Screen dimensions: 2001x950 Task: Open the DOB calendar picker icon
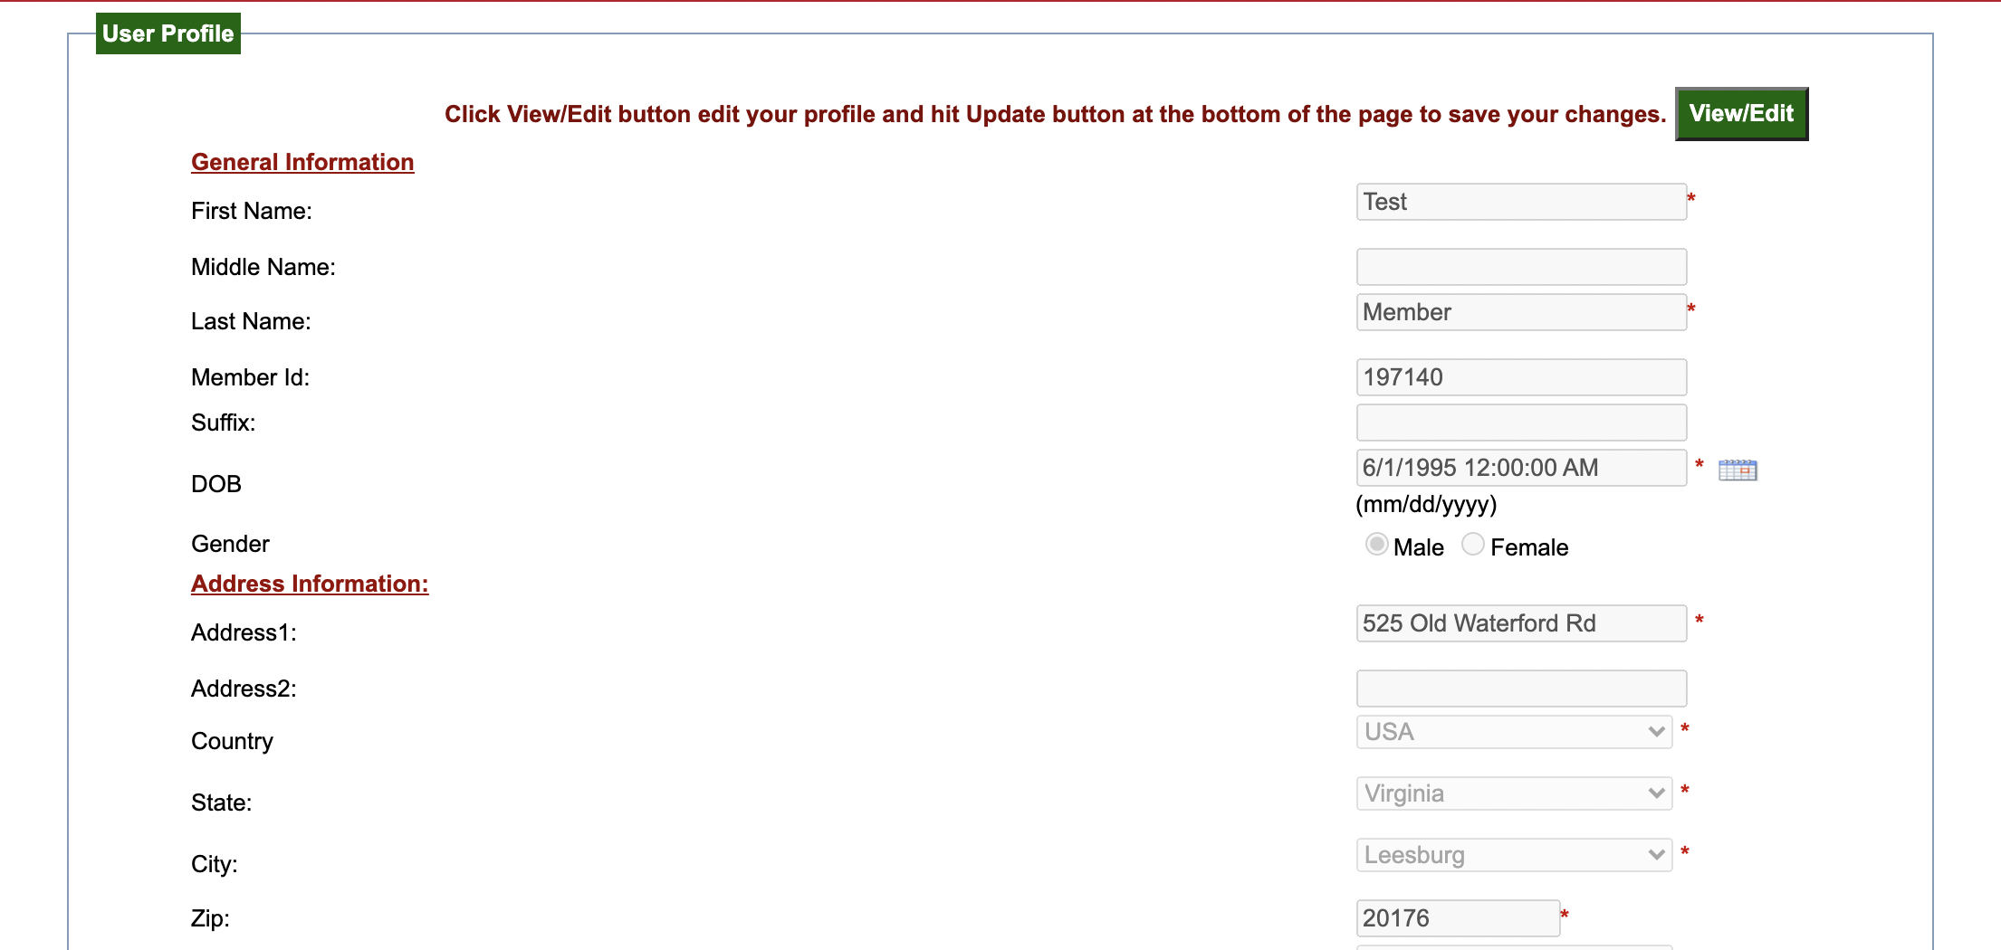pyautogui.click(x=1737, y=470)
